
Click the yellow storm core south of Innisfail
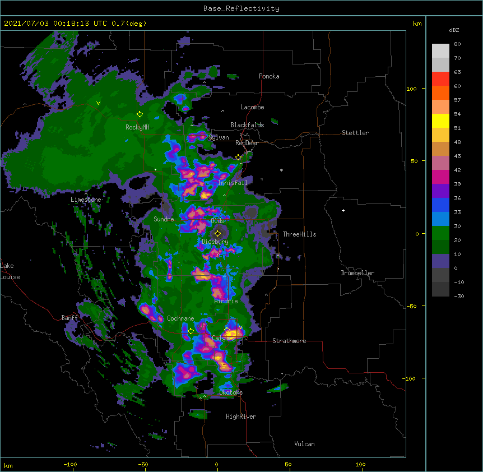(206, 195)
